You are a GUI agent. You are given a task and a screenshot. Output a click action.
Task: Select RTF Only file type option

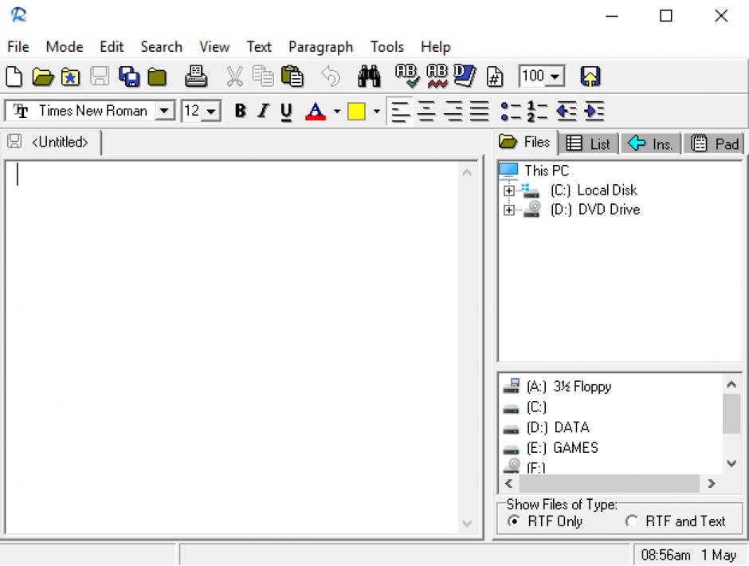tap(546, 521)
